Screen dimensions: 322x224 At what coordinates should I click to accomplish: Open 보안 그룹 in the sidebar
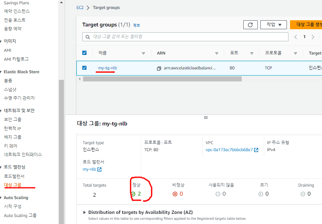point(13,119)
